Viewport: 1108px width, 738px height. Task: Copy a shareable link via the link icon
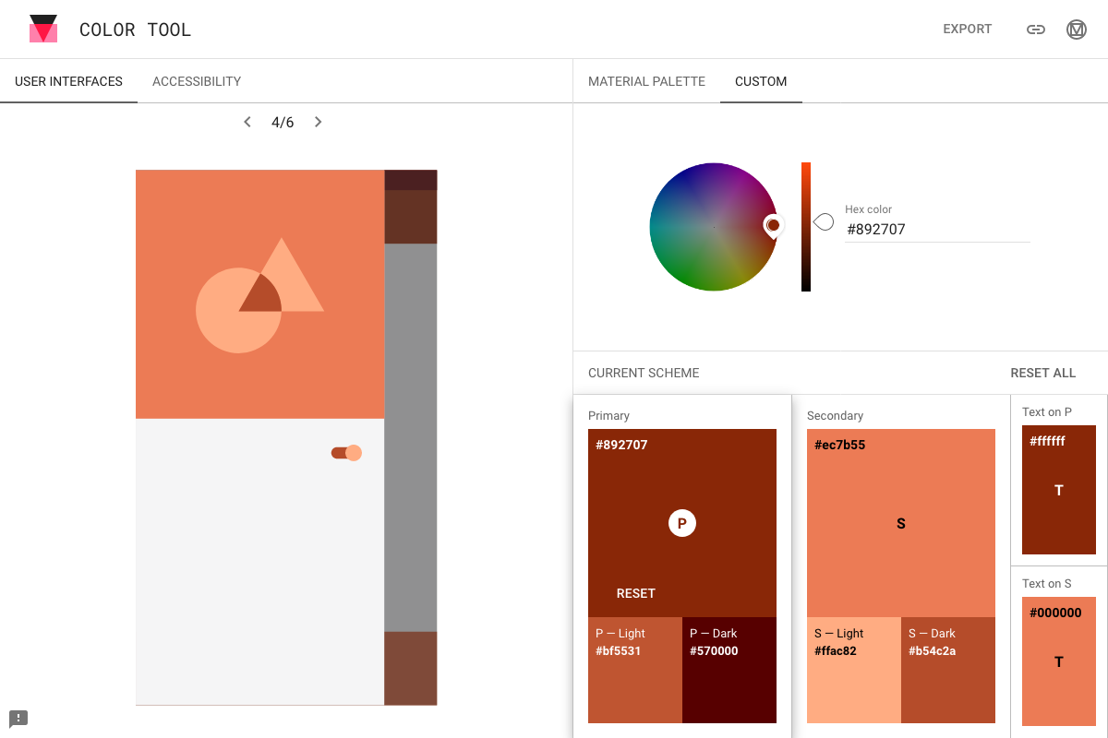coord(1035,29)
